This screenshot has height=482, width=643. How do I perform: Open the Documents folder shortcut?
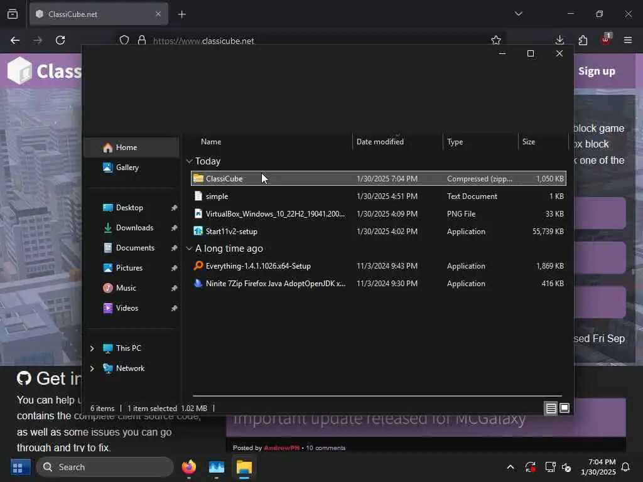[135, 247]
